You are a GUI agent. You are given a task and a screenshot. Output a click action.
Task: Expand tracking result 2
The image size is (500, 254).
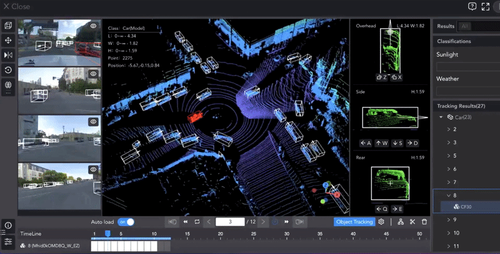[x=448, y=129]
